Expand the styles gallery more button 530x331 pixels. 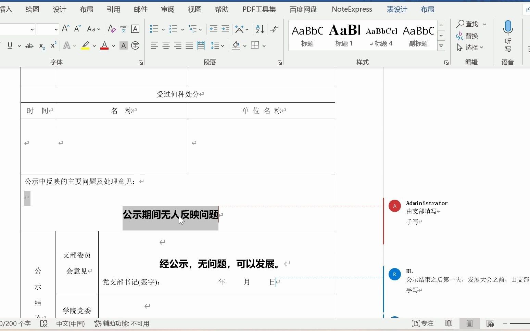[x=441, y=45]
